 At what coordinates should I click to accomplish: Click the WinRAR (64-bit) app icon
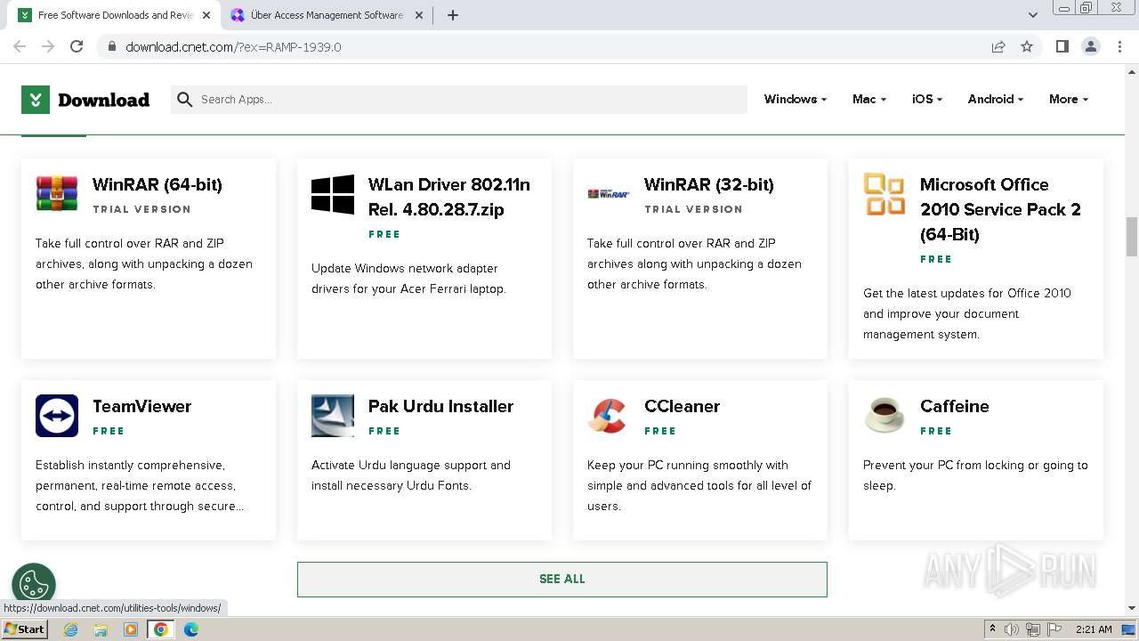click(57, 193)
